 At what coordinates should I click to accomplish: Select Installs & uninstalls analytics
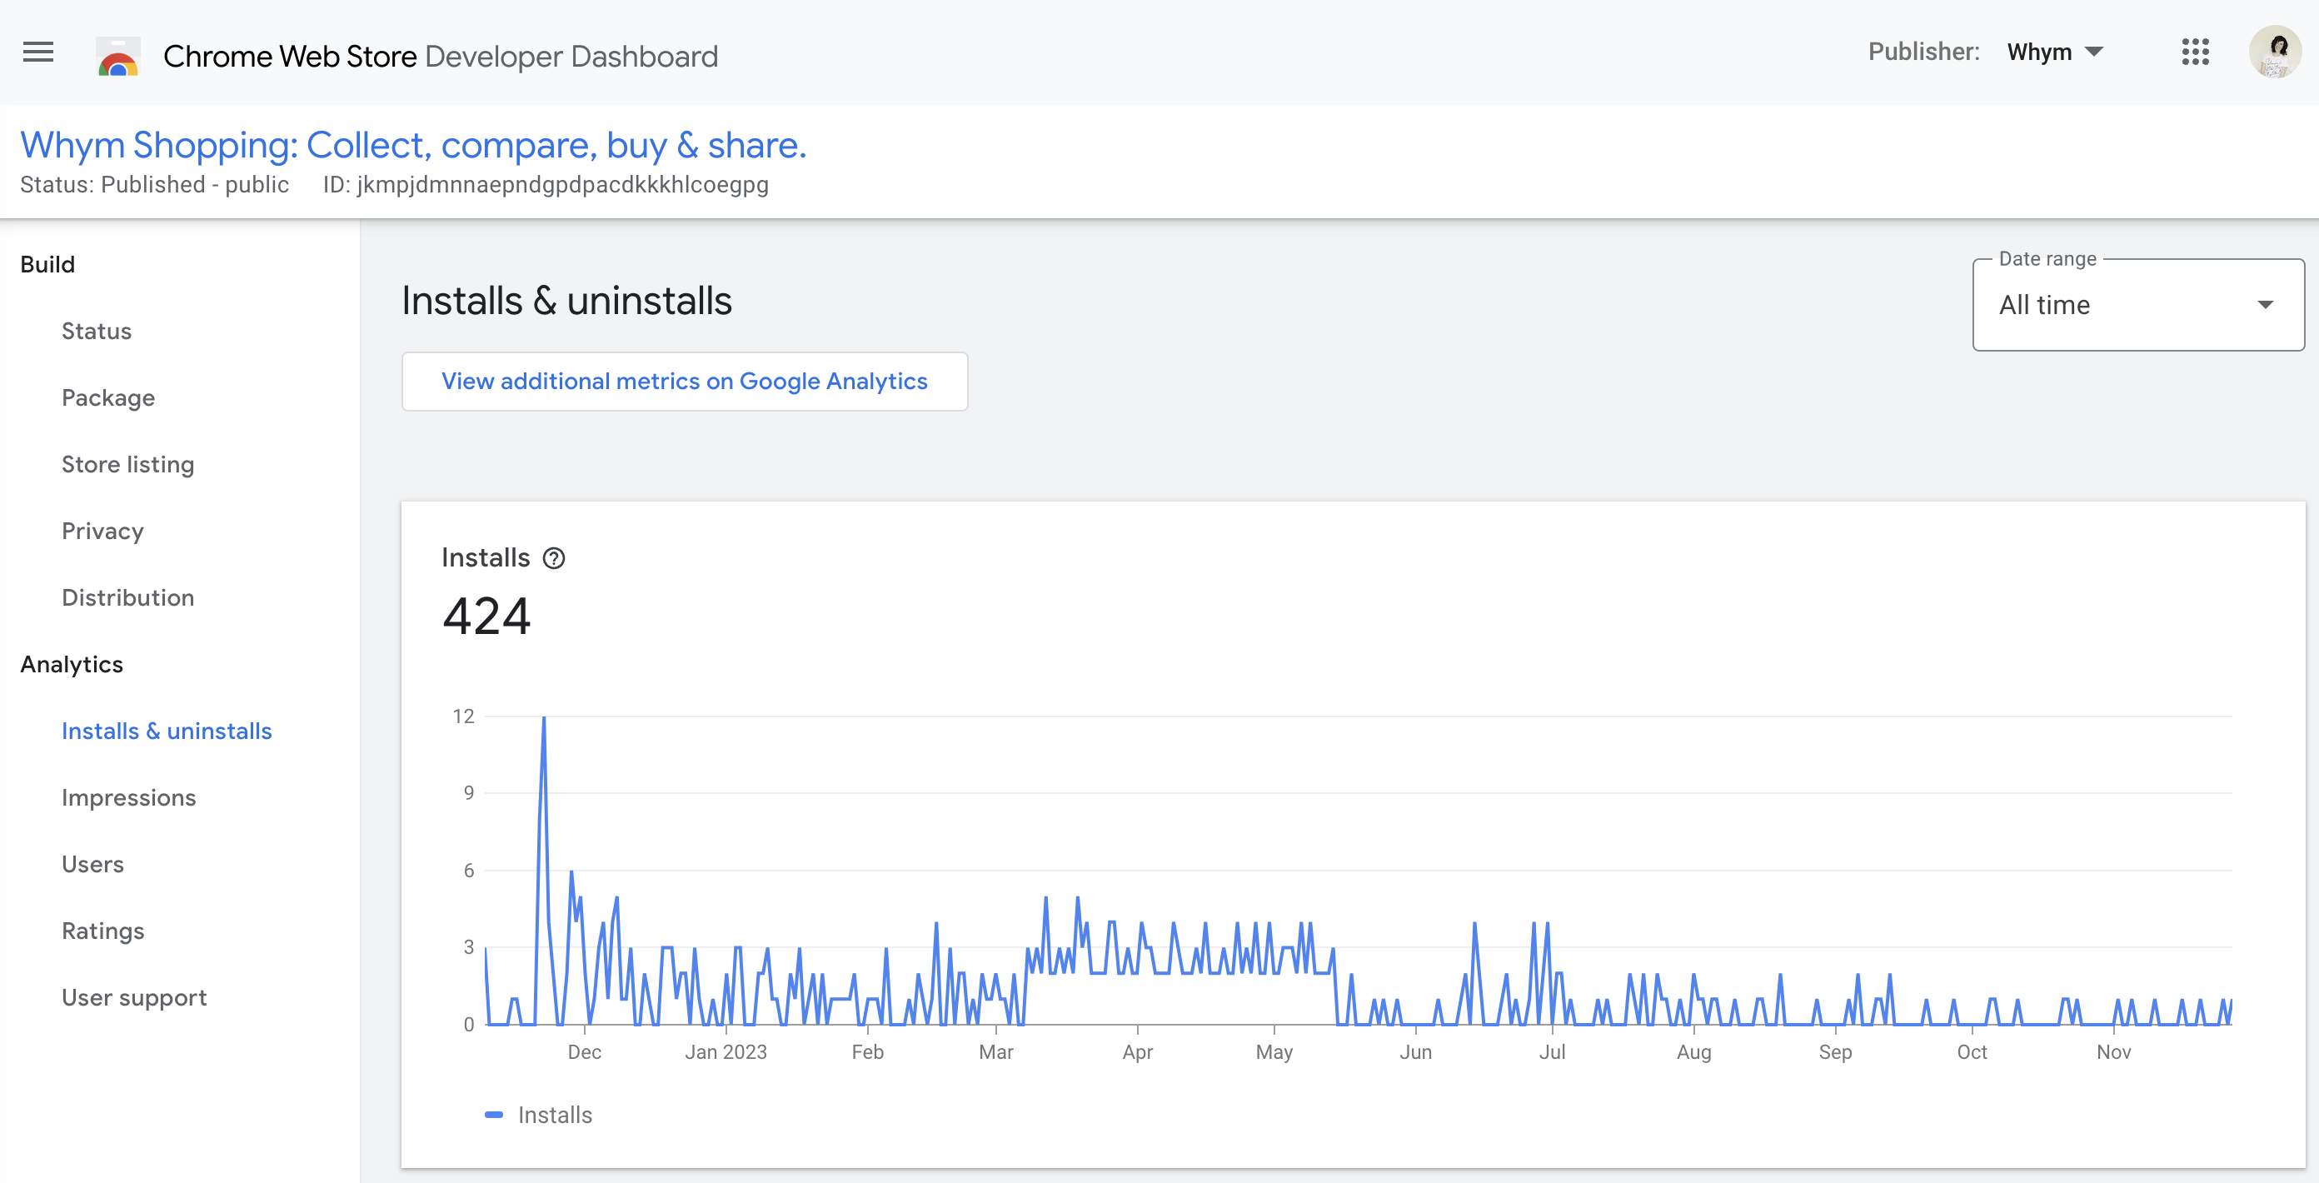tap(167, 731)
